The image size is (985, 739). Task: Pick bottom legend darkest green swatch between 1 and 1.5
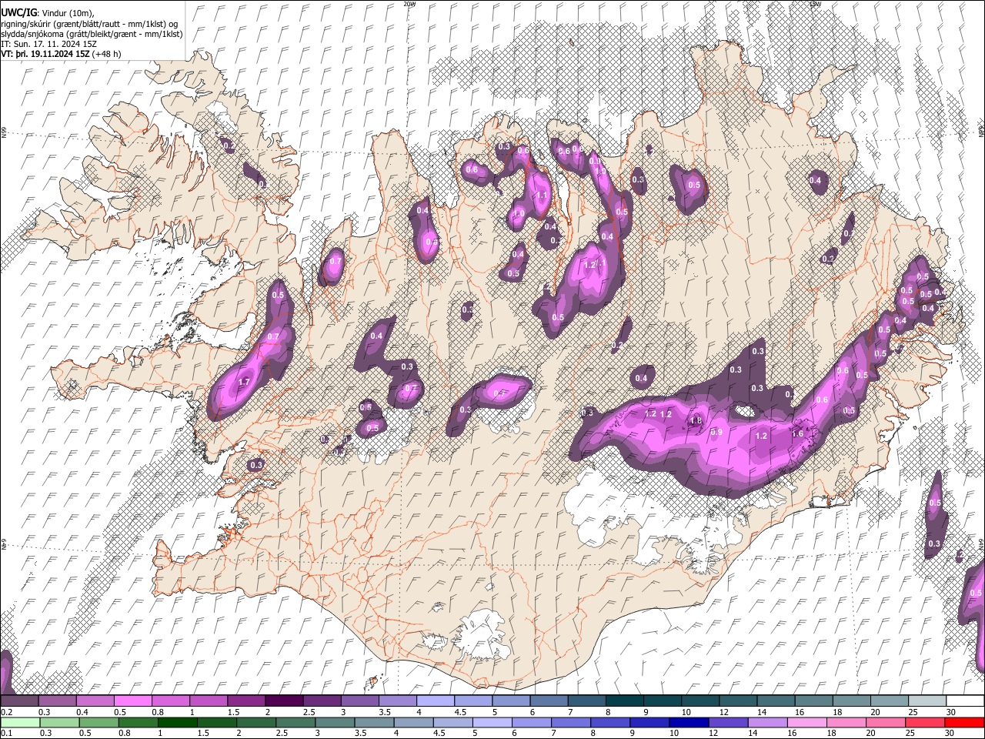(x=177, y=722)
